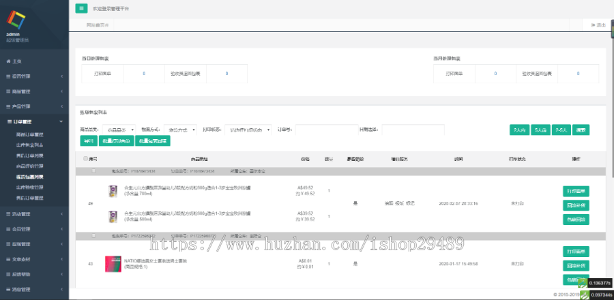Viewport: 614px width, 300px height.
Task: Filter by the 2-5天 button
Action: 561,130
